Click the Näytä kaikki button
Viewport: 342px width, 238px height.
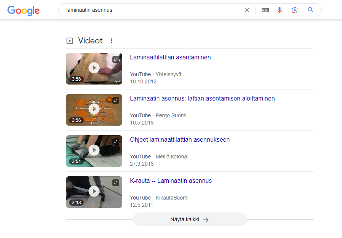click(190, 219)
